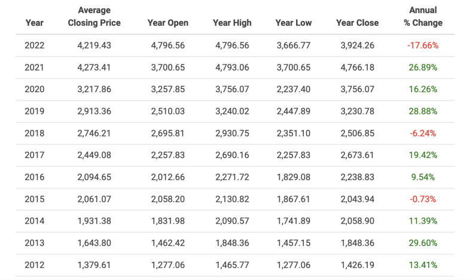The width and height of the screenshot is (470, 280).
Task: Select the 2020 average closing price 3,217.86
Action: pyautogui.click(x=94, y=90)
